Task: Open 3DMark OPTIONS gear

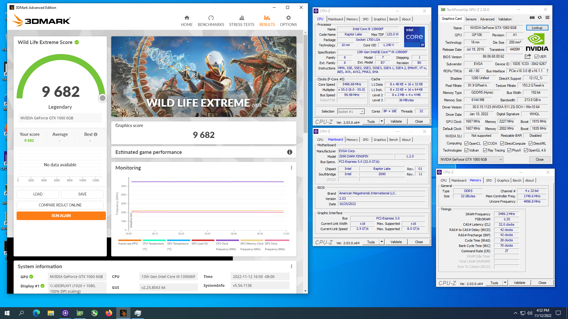Action: point(288,18)
